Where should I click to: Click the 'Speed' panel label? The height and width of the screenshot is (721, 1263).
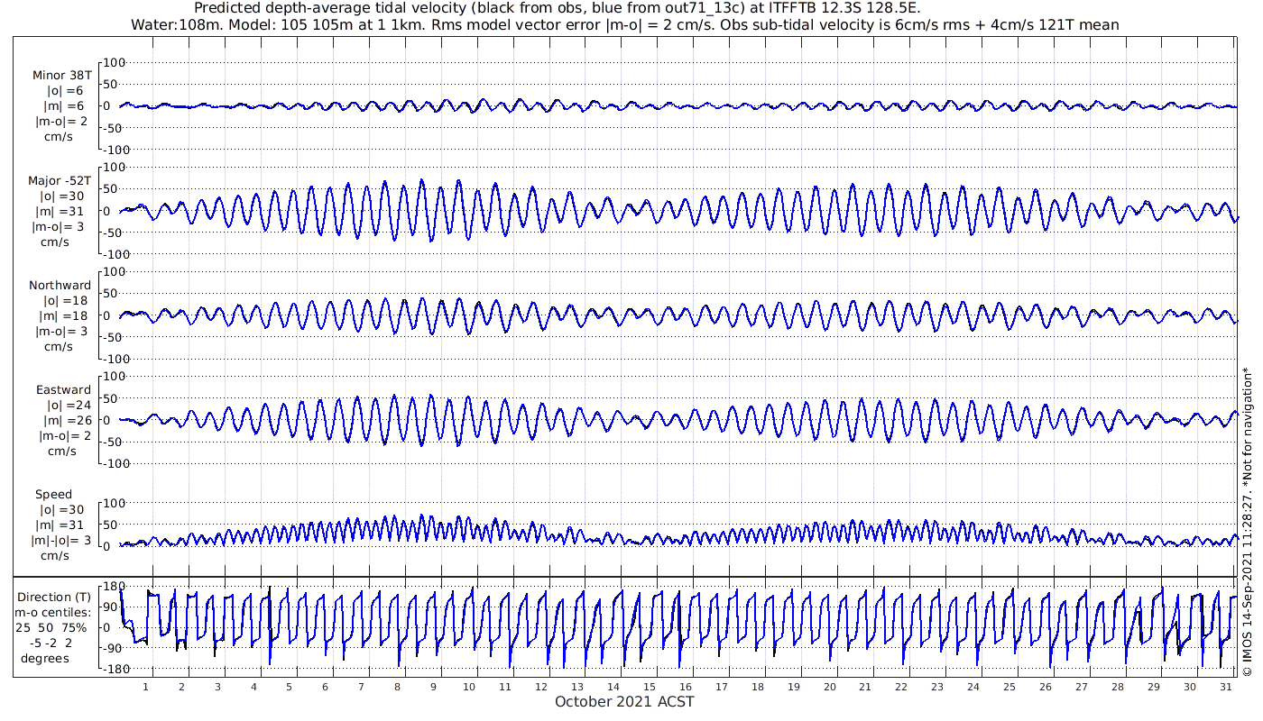[53, 495]
